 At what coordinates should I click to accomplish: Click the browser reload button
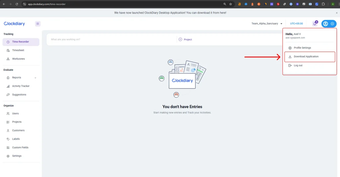click(x=17, y=4)
